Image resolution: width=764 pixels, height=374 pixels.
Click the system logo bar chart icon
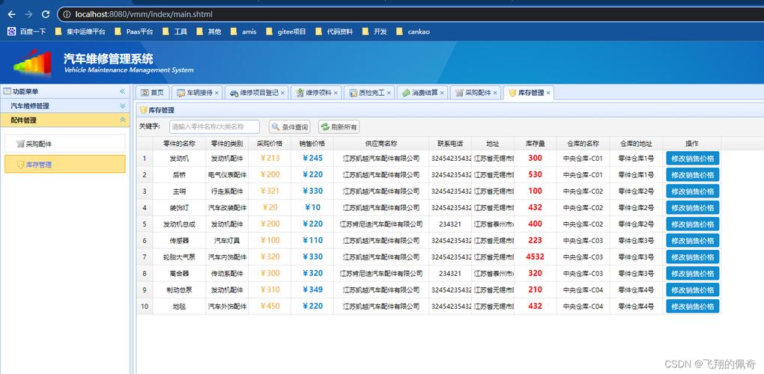pyautogui.click(x=33, y=64)
